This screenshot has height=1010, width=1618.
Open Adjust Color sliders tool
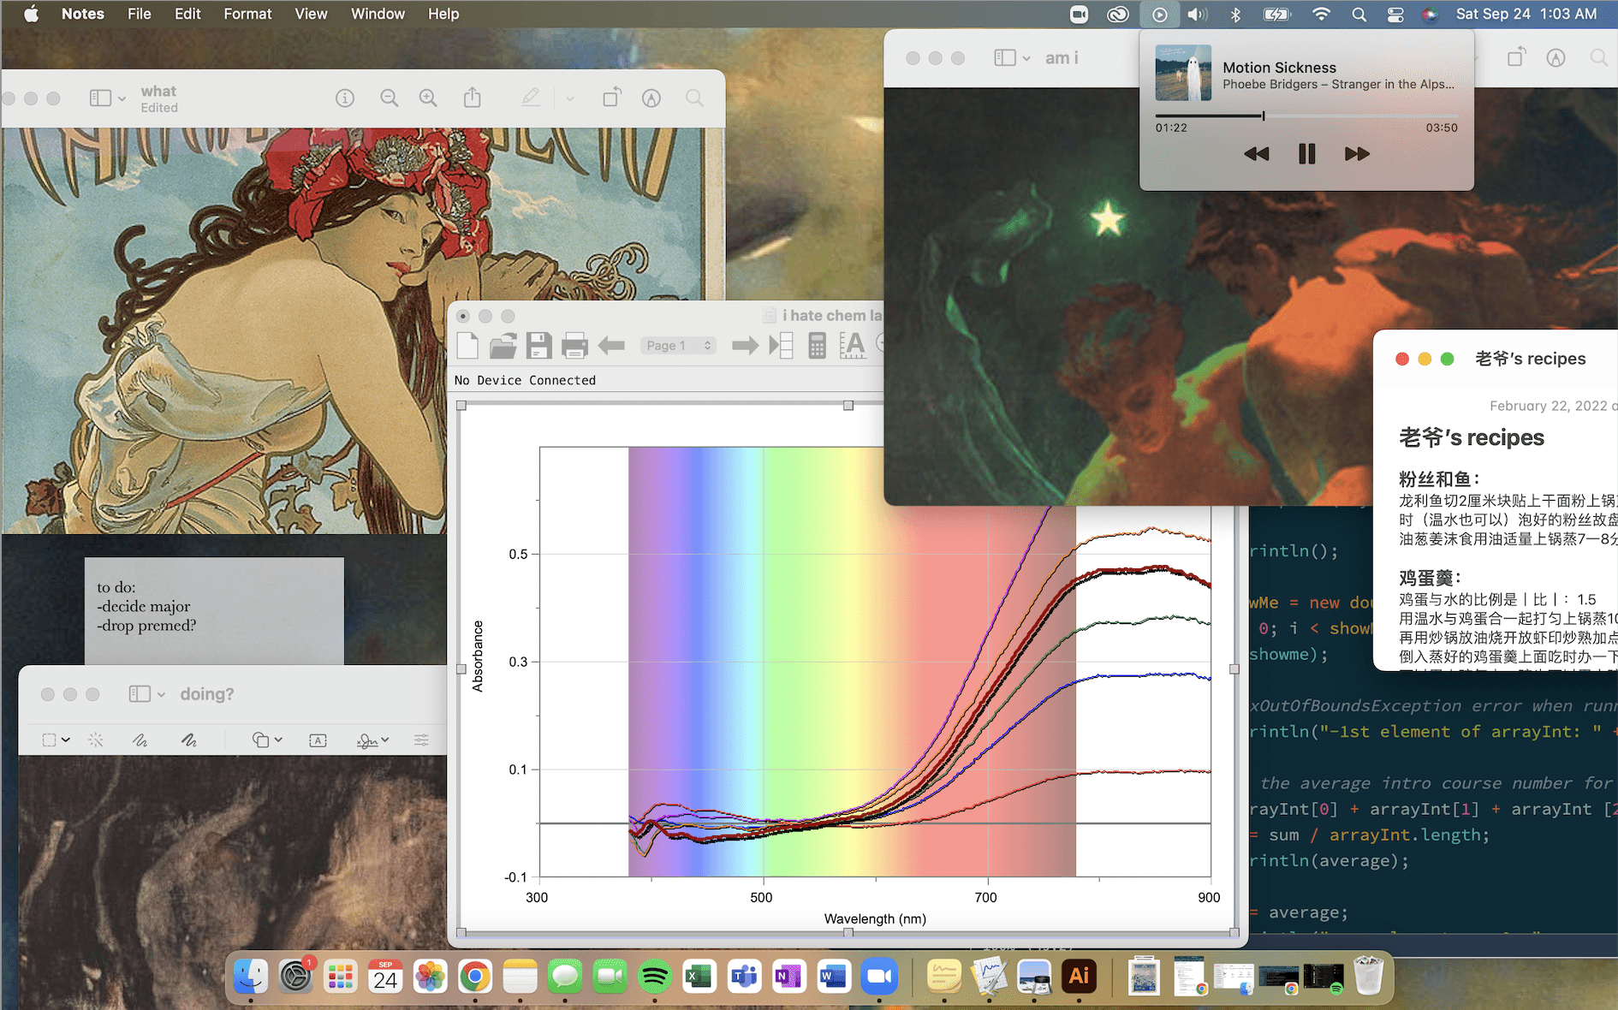click(x=421, y=740)
